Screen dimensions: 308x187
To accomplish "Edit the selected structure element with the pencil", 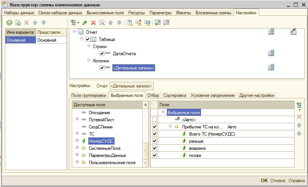I will [85, 23].
